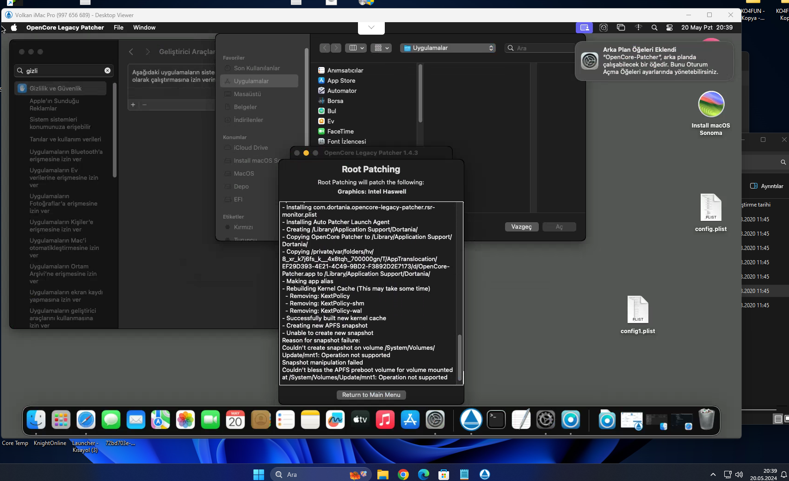Image resolution: width=789 pixels, height=481 pixels.
Task: Clear the 'gizli' search field
Action: (107, 71)
